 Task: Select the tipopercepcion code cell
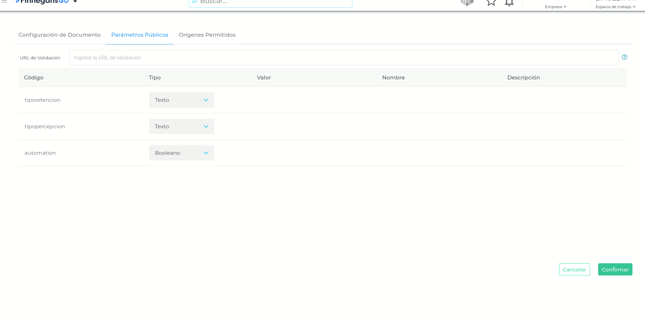(45, 127)
